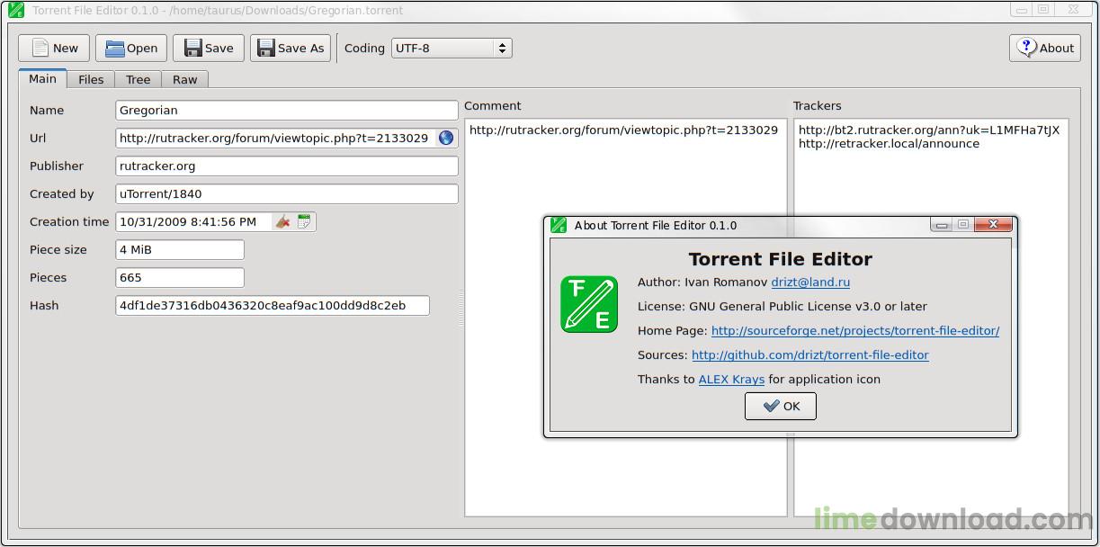The image size is (1100, 547).
Task: Open the About dialog
Action: tap(1044, 48)
